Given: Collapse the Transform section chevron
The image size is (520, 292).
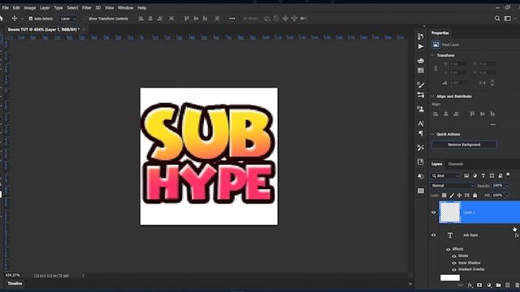Looking at the screenshot, I should (432, 55).
